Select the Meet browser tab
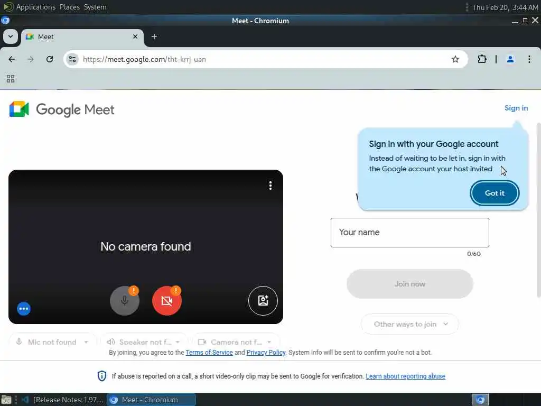541x406 pixels. (82, 37)
